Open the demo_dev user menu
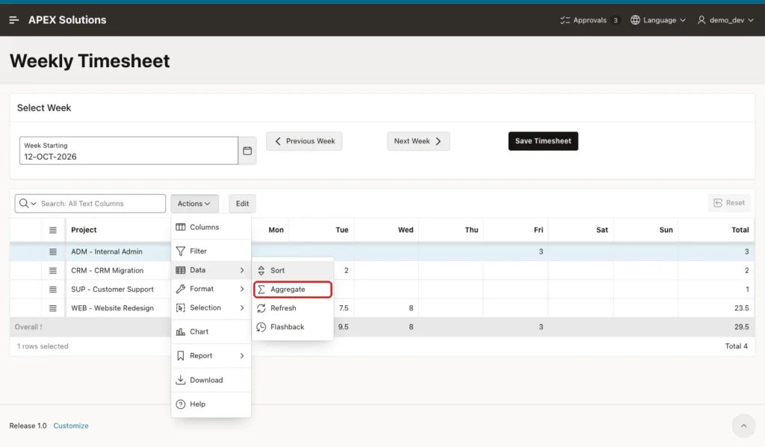 (x=725, y=20)
